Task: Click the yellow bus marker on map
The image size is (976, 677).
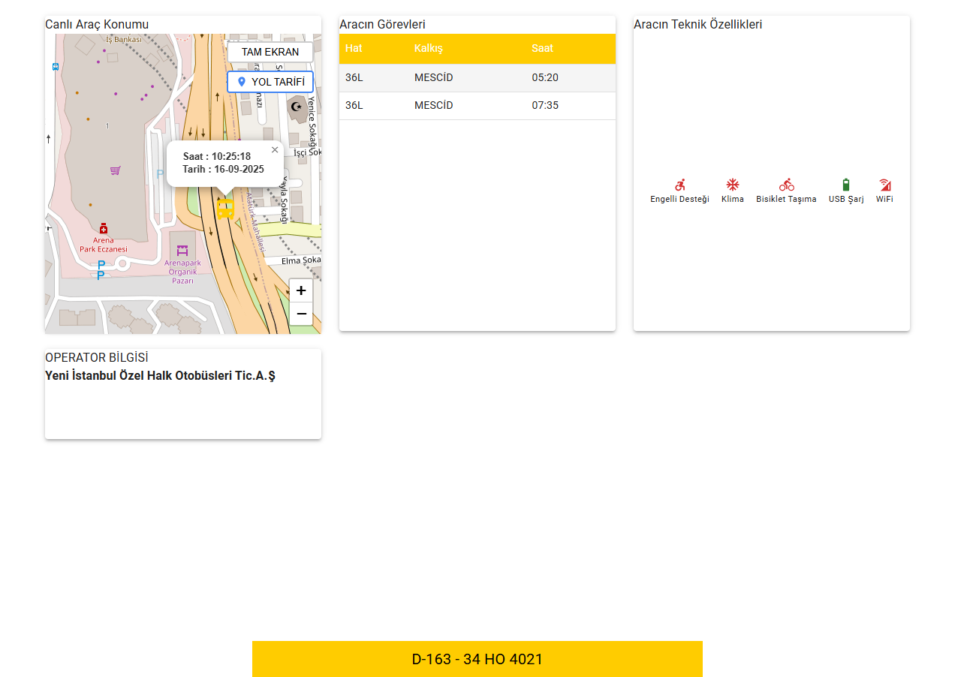Action: point(225,209)
